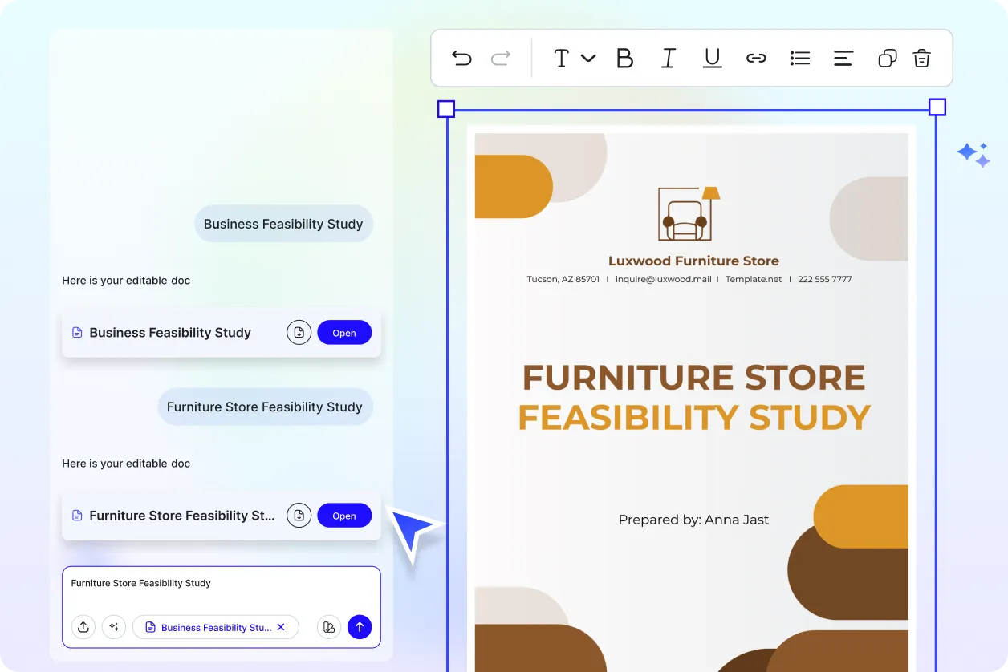Image resolution: width=1008 pixels, height=672 pixels.
Task: Remove the attached Business Feasibility Stu... chip
Action: pos(281,627)
